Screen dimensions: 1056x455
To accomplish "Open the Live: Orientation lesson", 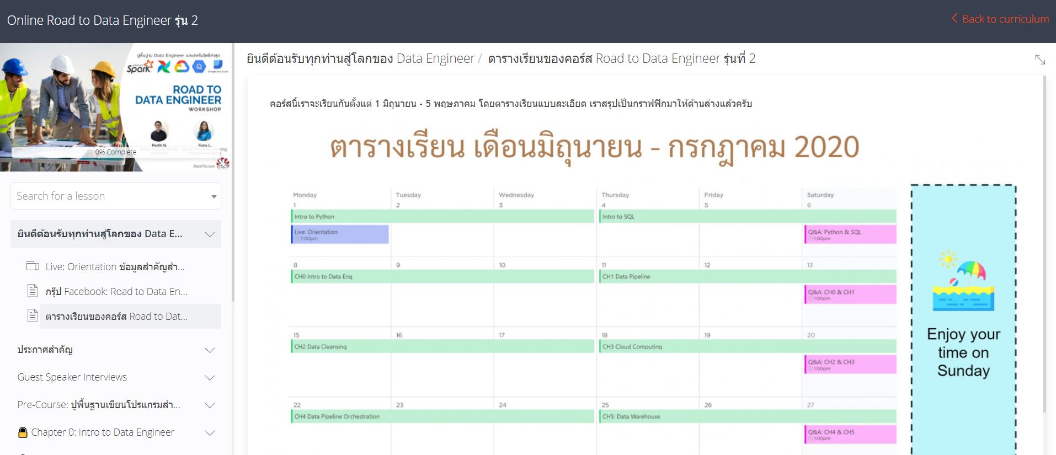I will [115, 267].
